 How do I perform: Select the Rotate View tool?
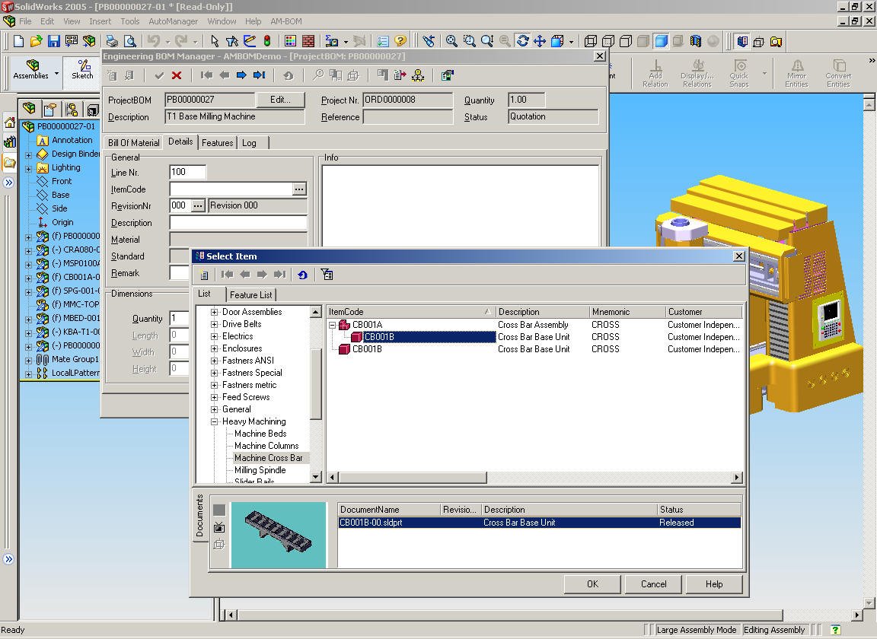point(522,41)
